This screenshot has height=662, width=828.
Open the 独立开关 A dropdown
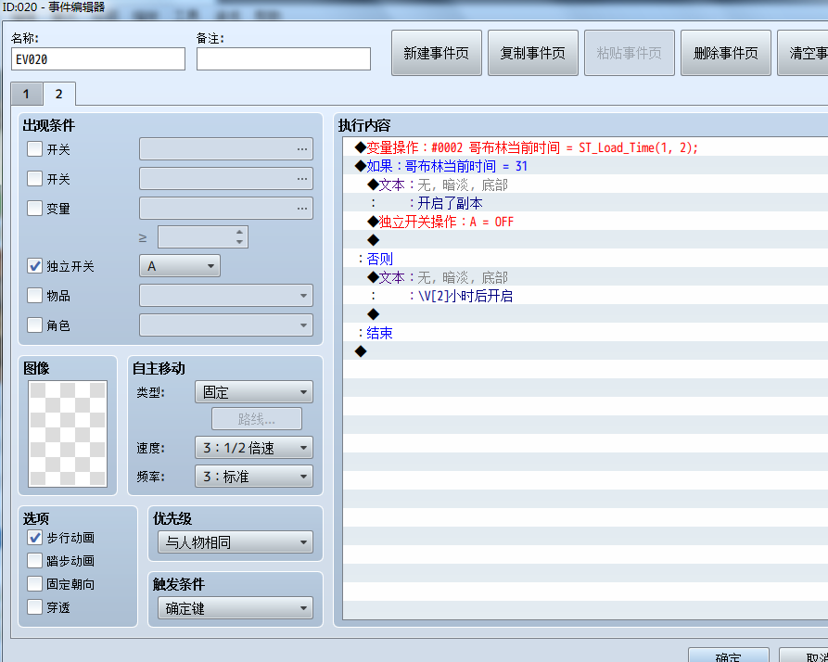click(180, 266)
